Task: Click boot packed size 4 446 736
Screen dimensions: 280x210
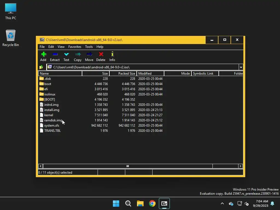Action: coord(129,84)
